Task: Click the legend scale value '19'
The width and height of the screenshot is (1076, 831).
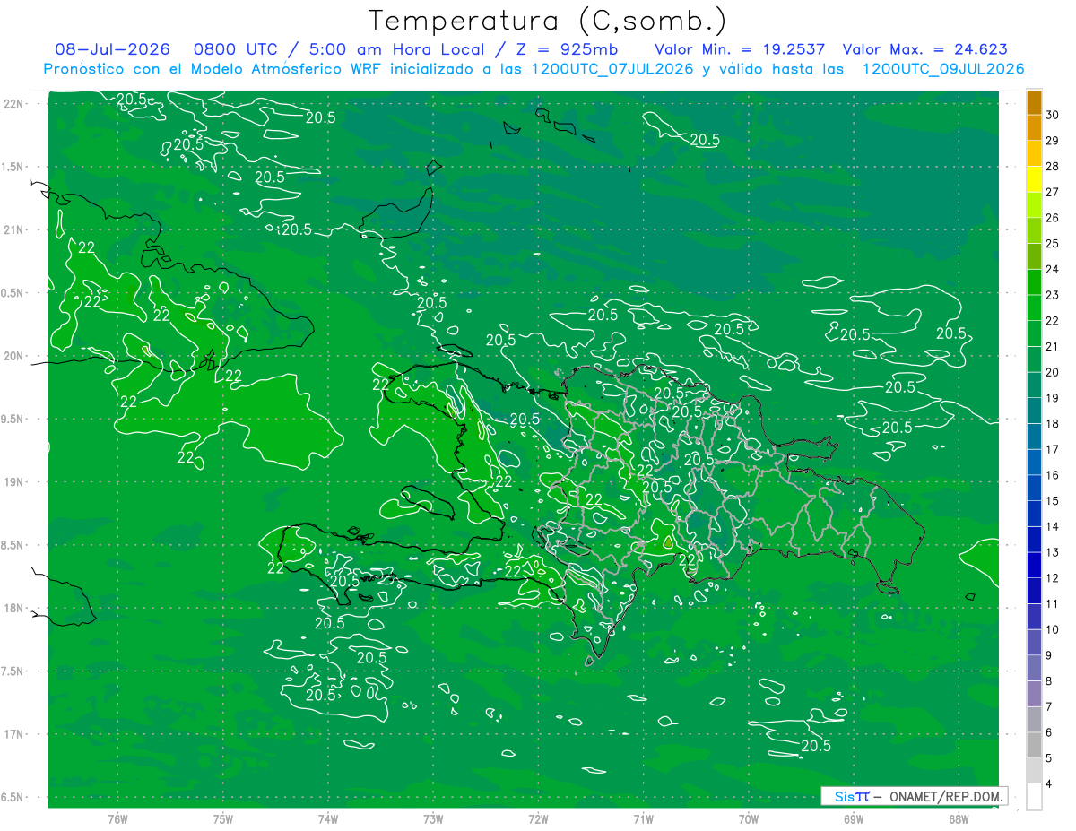Action: pos(1052,398)
